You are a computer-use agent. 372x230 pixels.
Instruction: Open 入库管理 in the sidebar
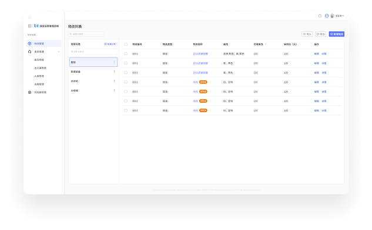click(x=39, y=76)
